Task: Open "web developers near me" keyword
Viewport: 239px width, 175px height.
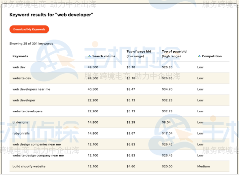Action: 31,89
